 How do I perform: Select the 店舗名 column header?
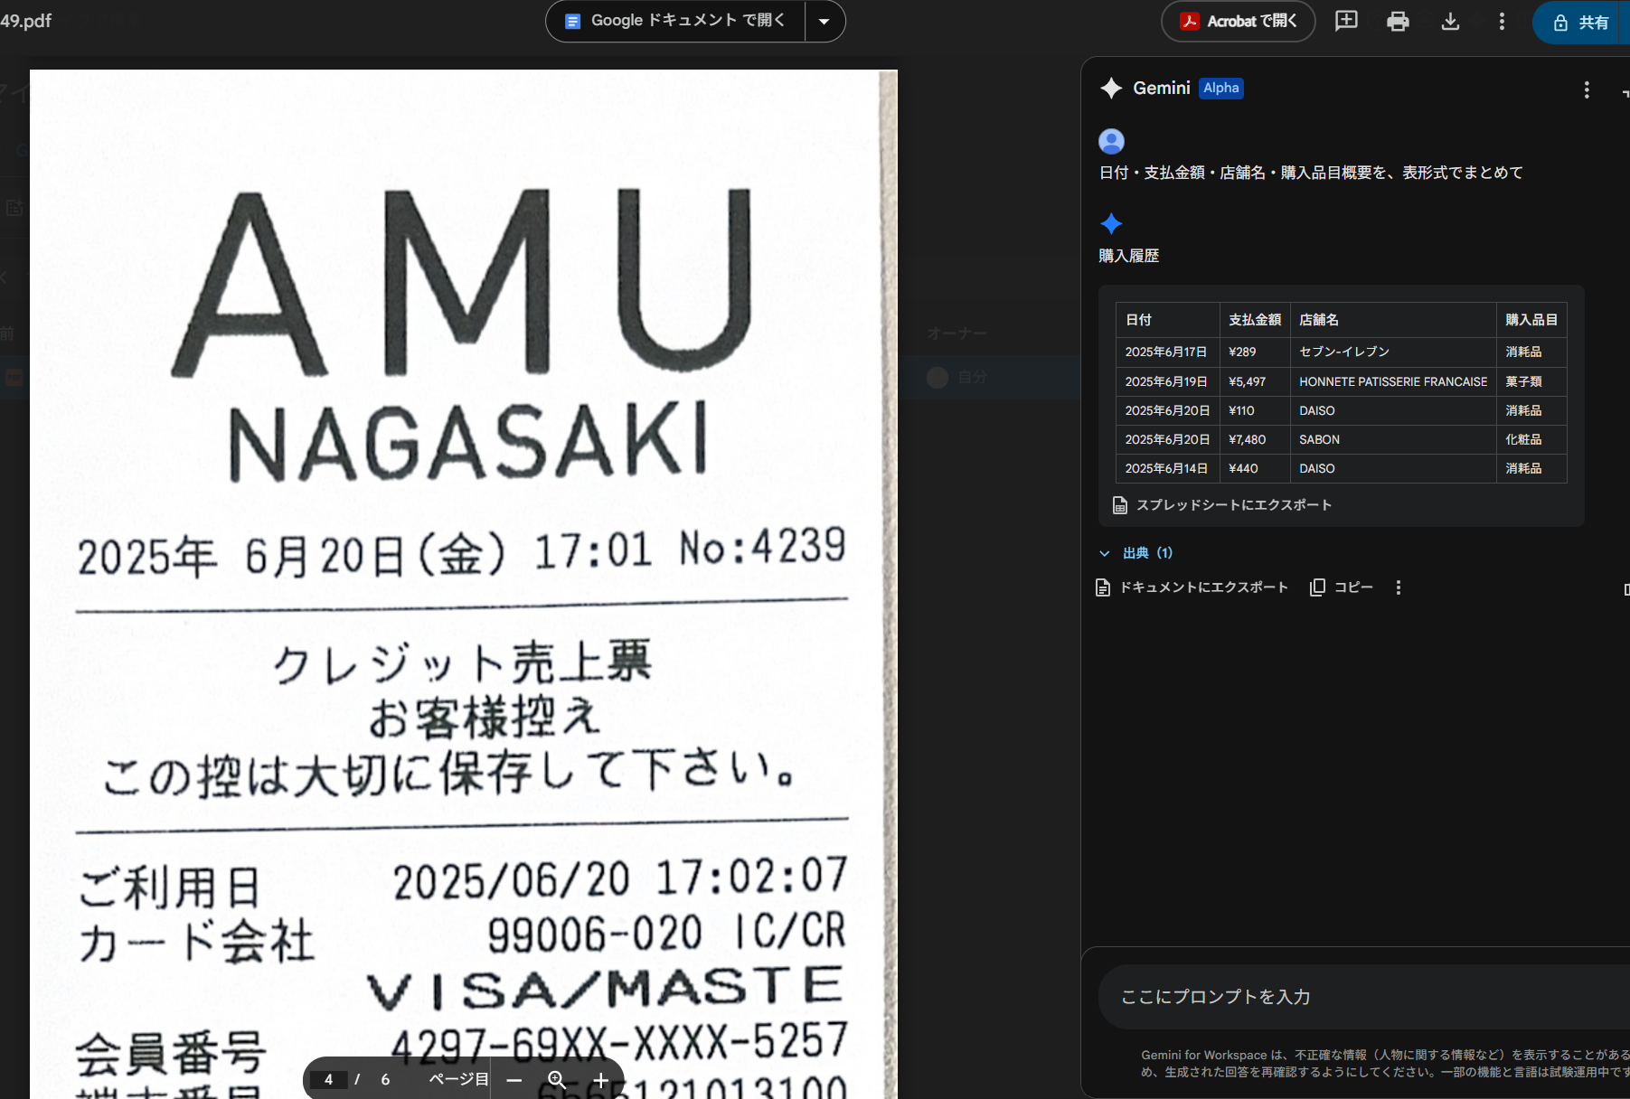pyautogui.click(x=1393, y=320)
